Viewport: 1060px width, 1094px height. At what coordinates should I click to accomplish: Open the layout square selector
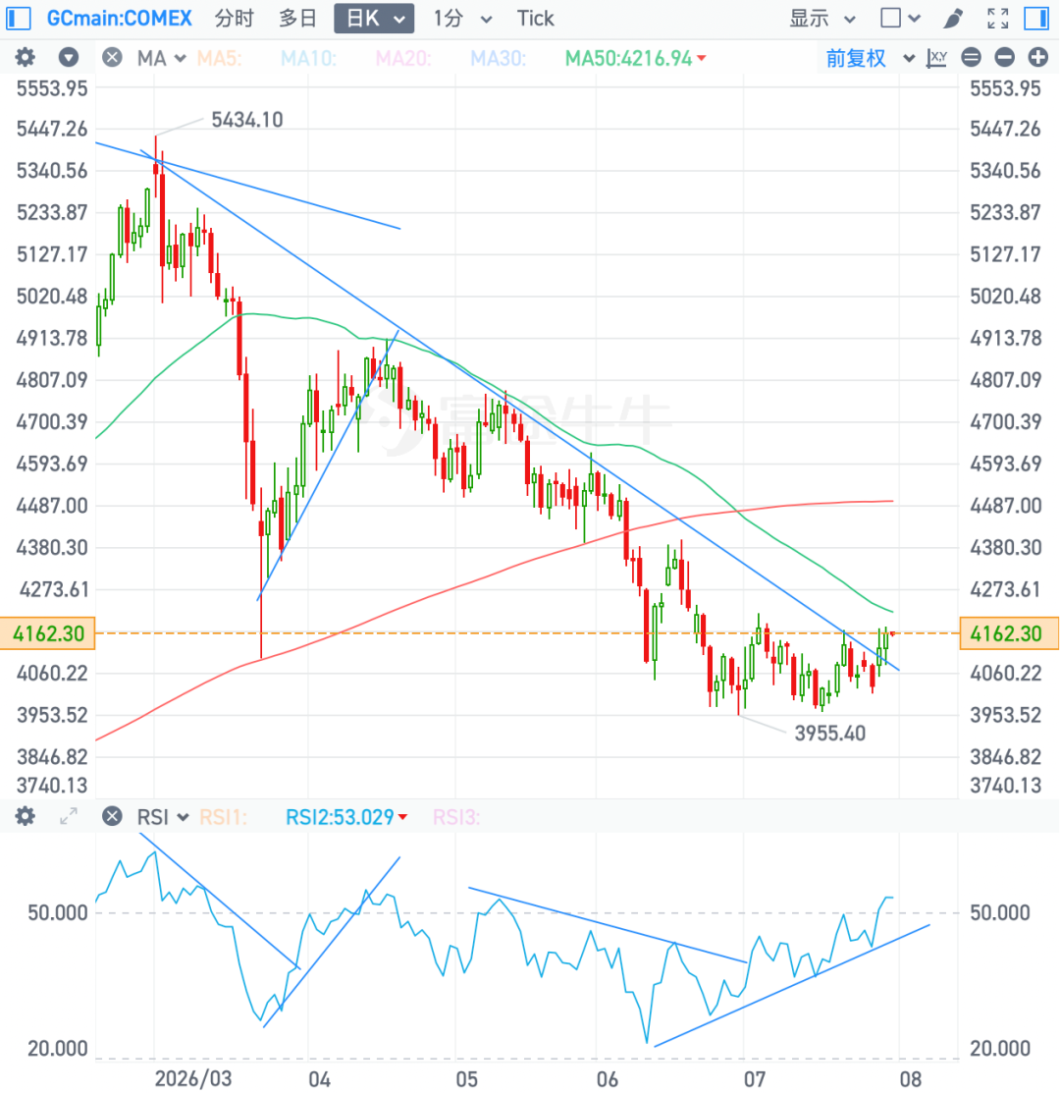900,18
